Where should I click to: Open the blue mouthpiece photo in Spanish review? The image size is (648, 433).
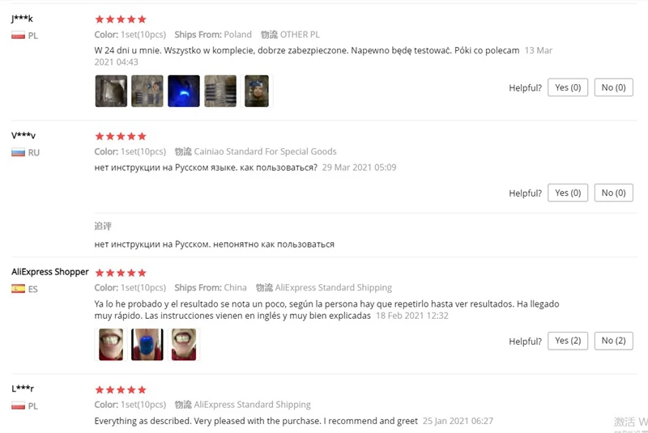(x=147, y=344)
